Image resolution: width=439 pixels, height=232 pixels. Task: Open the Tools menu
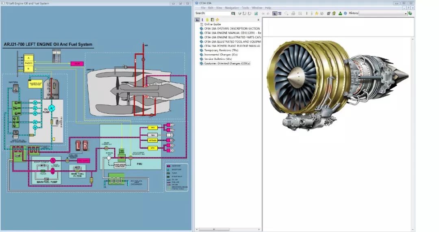coord(245,8)
